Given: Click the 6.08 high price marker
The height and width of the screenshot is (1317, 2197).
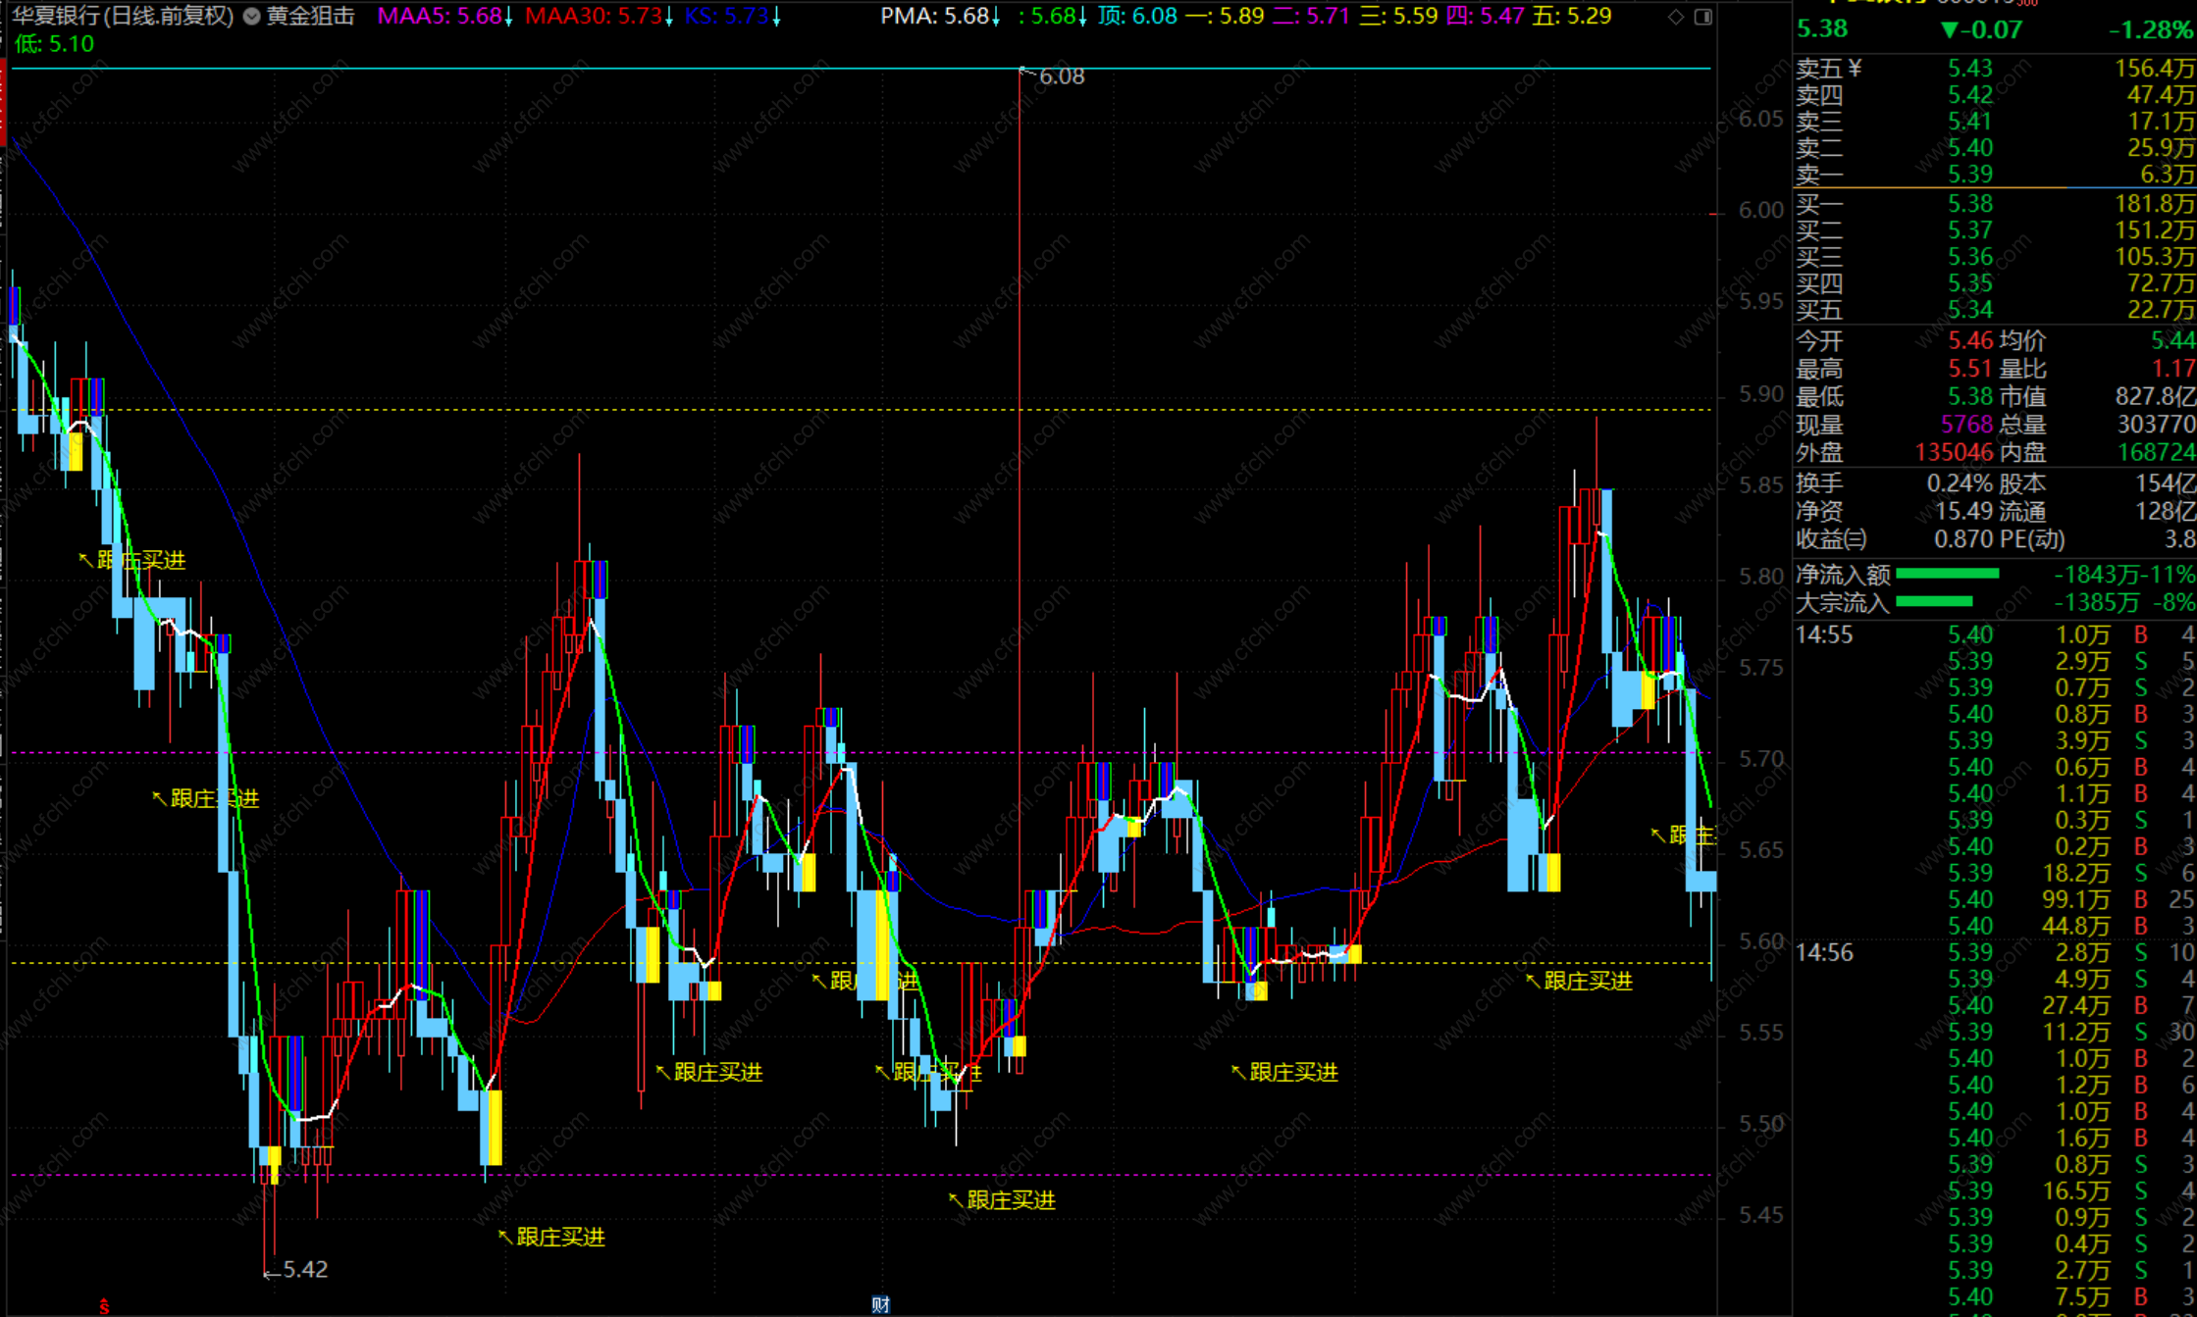Looking at the screenshot, I should click(x=1061, y=76).
